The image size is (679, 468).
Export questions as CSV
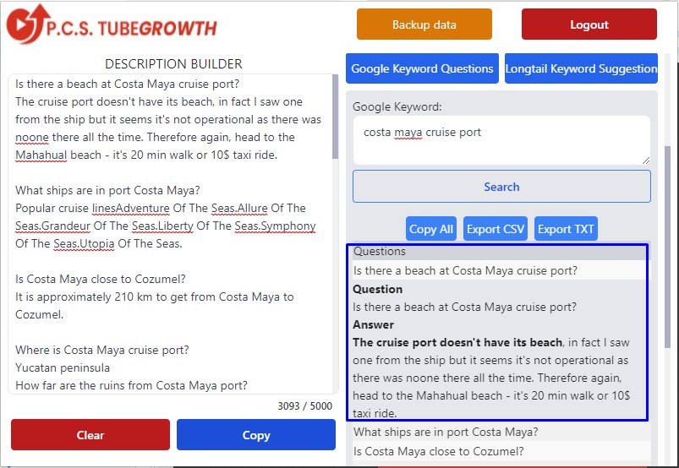(496, 229)
